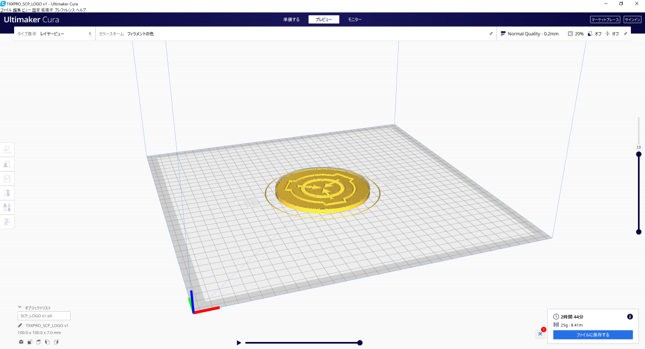The image size is (645, 349).
Task: Open the ビュー menu
Action: pos(27,10)
